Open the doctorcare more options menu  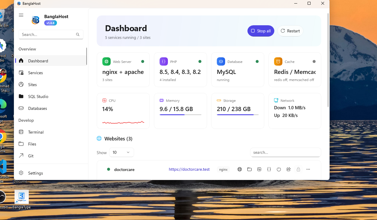tap(308, 169)
